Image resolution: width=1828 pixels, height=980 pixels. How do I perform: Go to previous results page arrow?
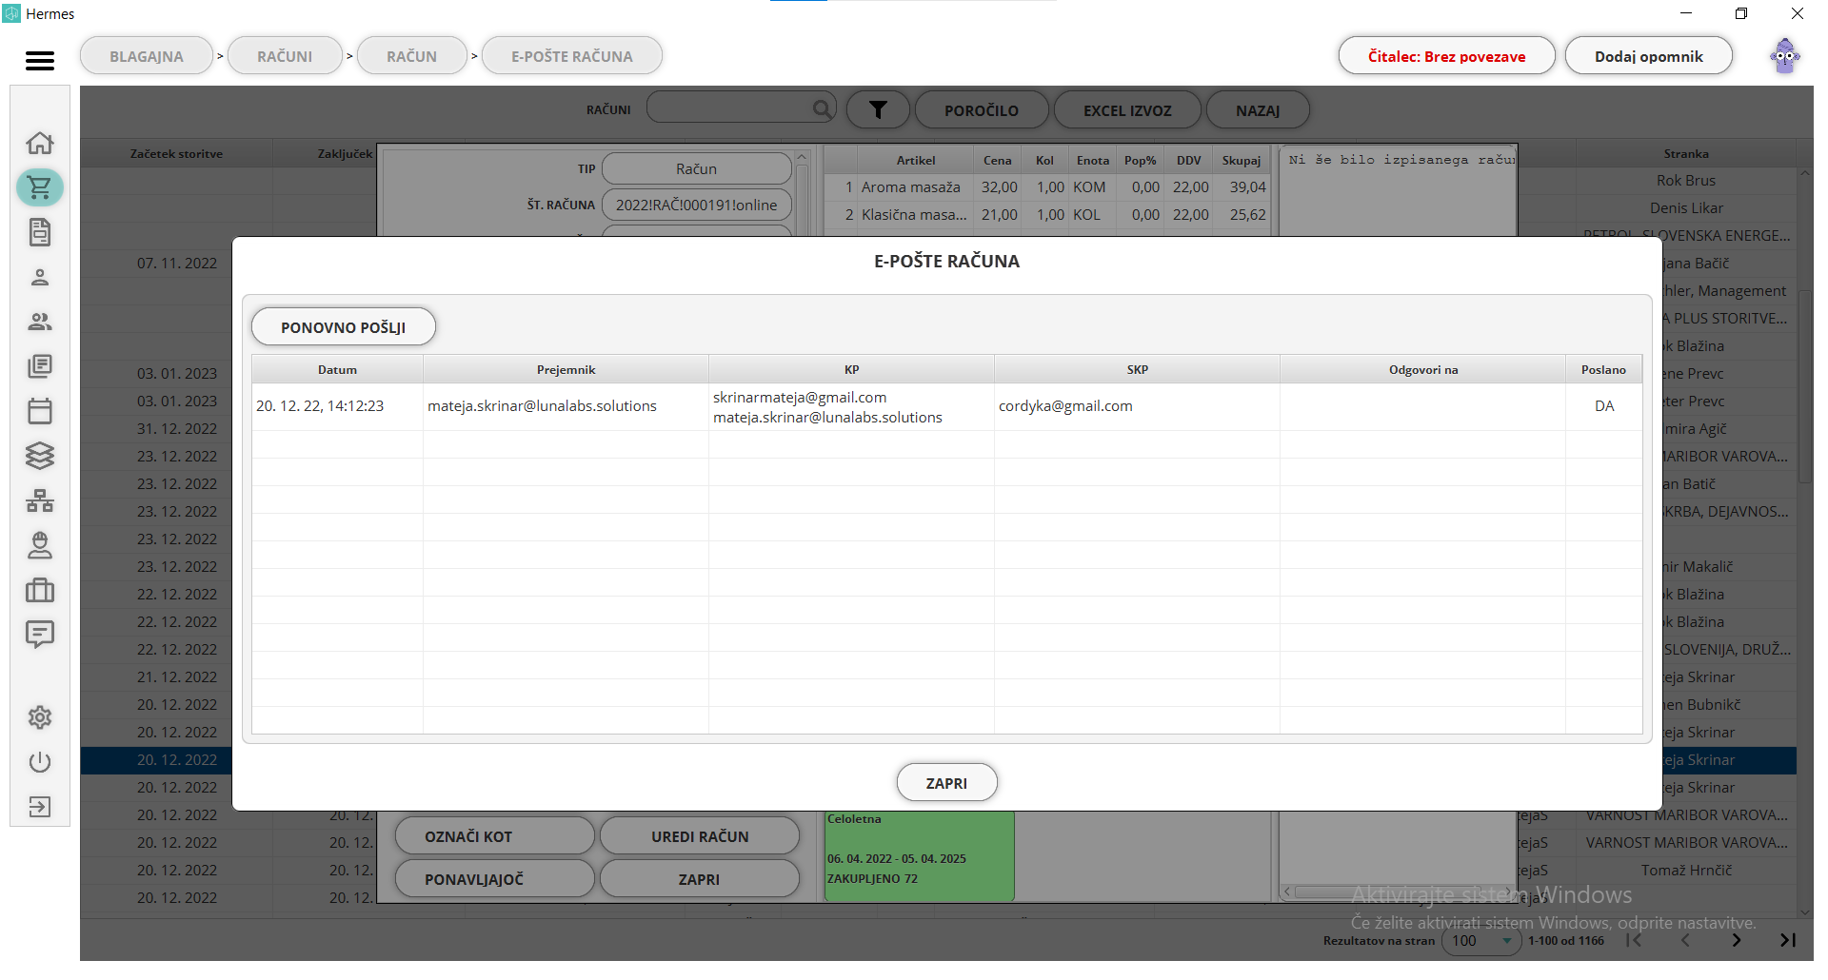[1685, 940]
